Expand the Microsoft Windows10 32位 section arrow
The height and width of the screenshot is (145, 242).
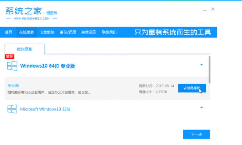point(202,107)
